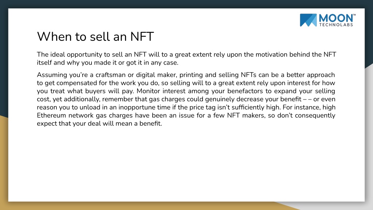This screenshot has height=210, width=373.
Task: Click the word 'craftsman' in the paragraph
Action: tap(110, 75)
